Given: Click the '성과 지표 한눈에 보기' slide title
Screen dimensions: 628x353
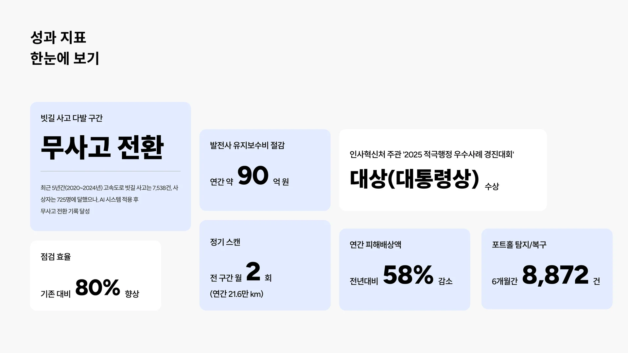Looking at the screenshot, I should pyautogui.click(x=64, y=48).
